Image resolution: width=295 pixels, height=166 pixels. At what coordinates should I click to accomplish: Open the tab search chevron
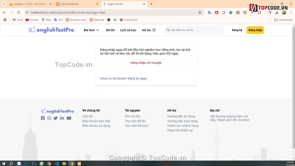[x=4, y=4]
